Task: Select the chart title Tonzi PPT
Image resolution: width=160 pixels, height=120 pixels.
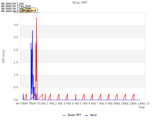Action: pyautogui.click(x=80, y=3)
